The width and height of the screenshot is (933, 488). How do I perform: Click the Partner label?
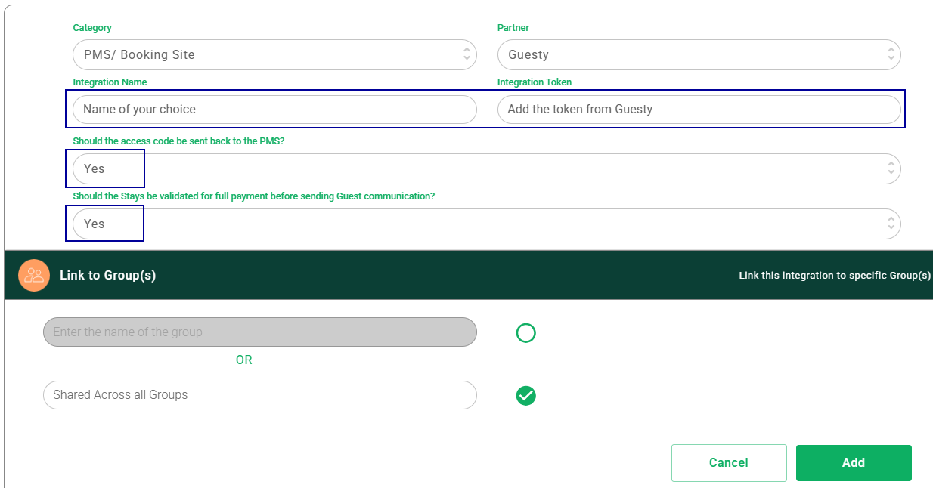point(513,28)
